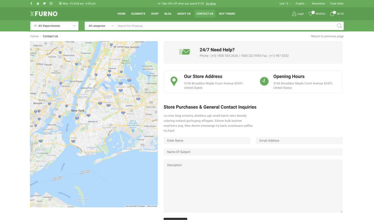This screenshot has width=374, height=220.
Task: Click the Go shop promo link
Action: point(211,4)
